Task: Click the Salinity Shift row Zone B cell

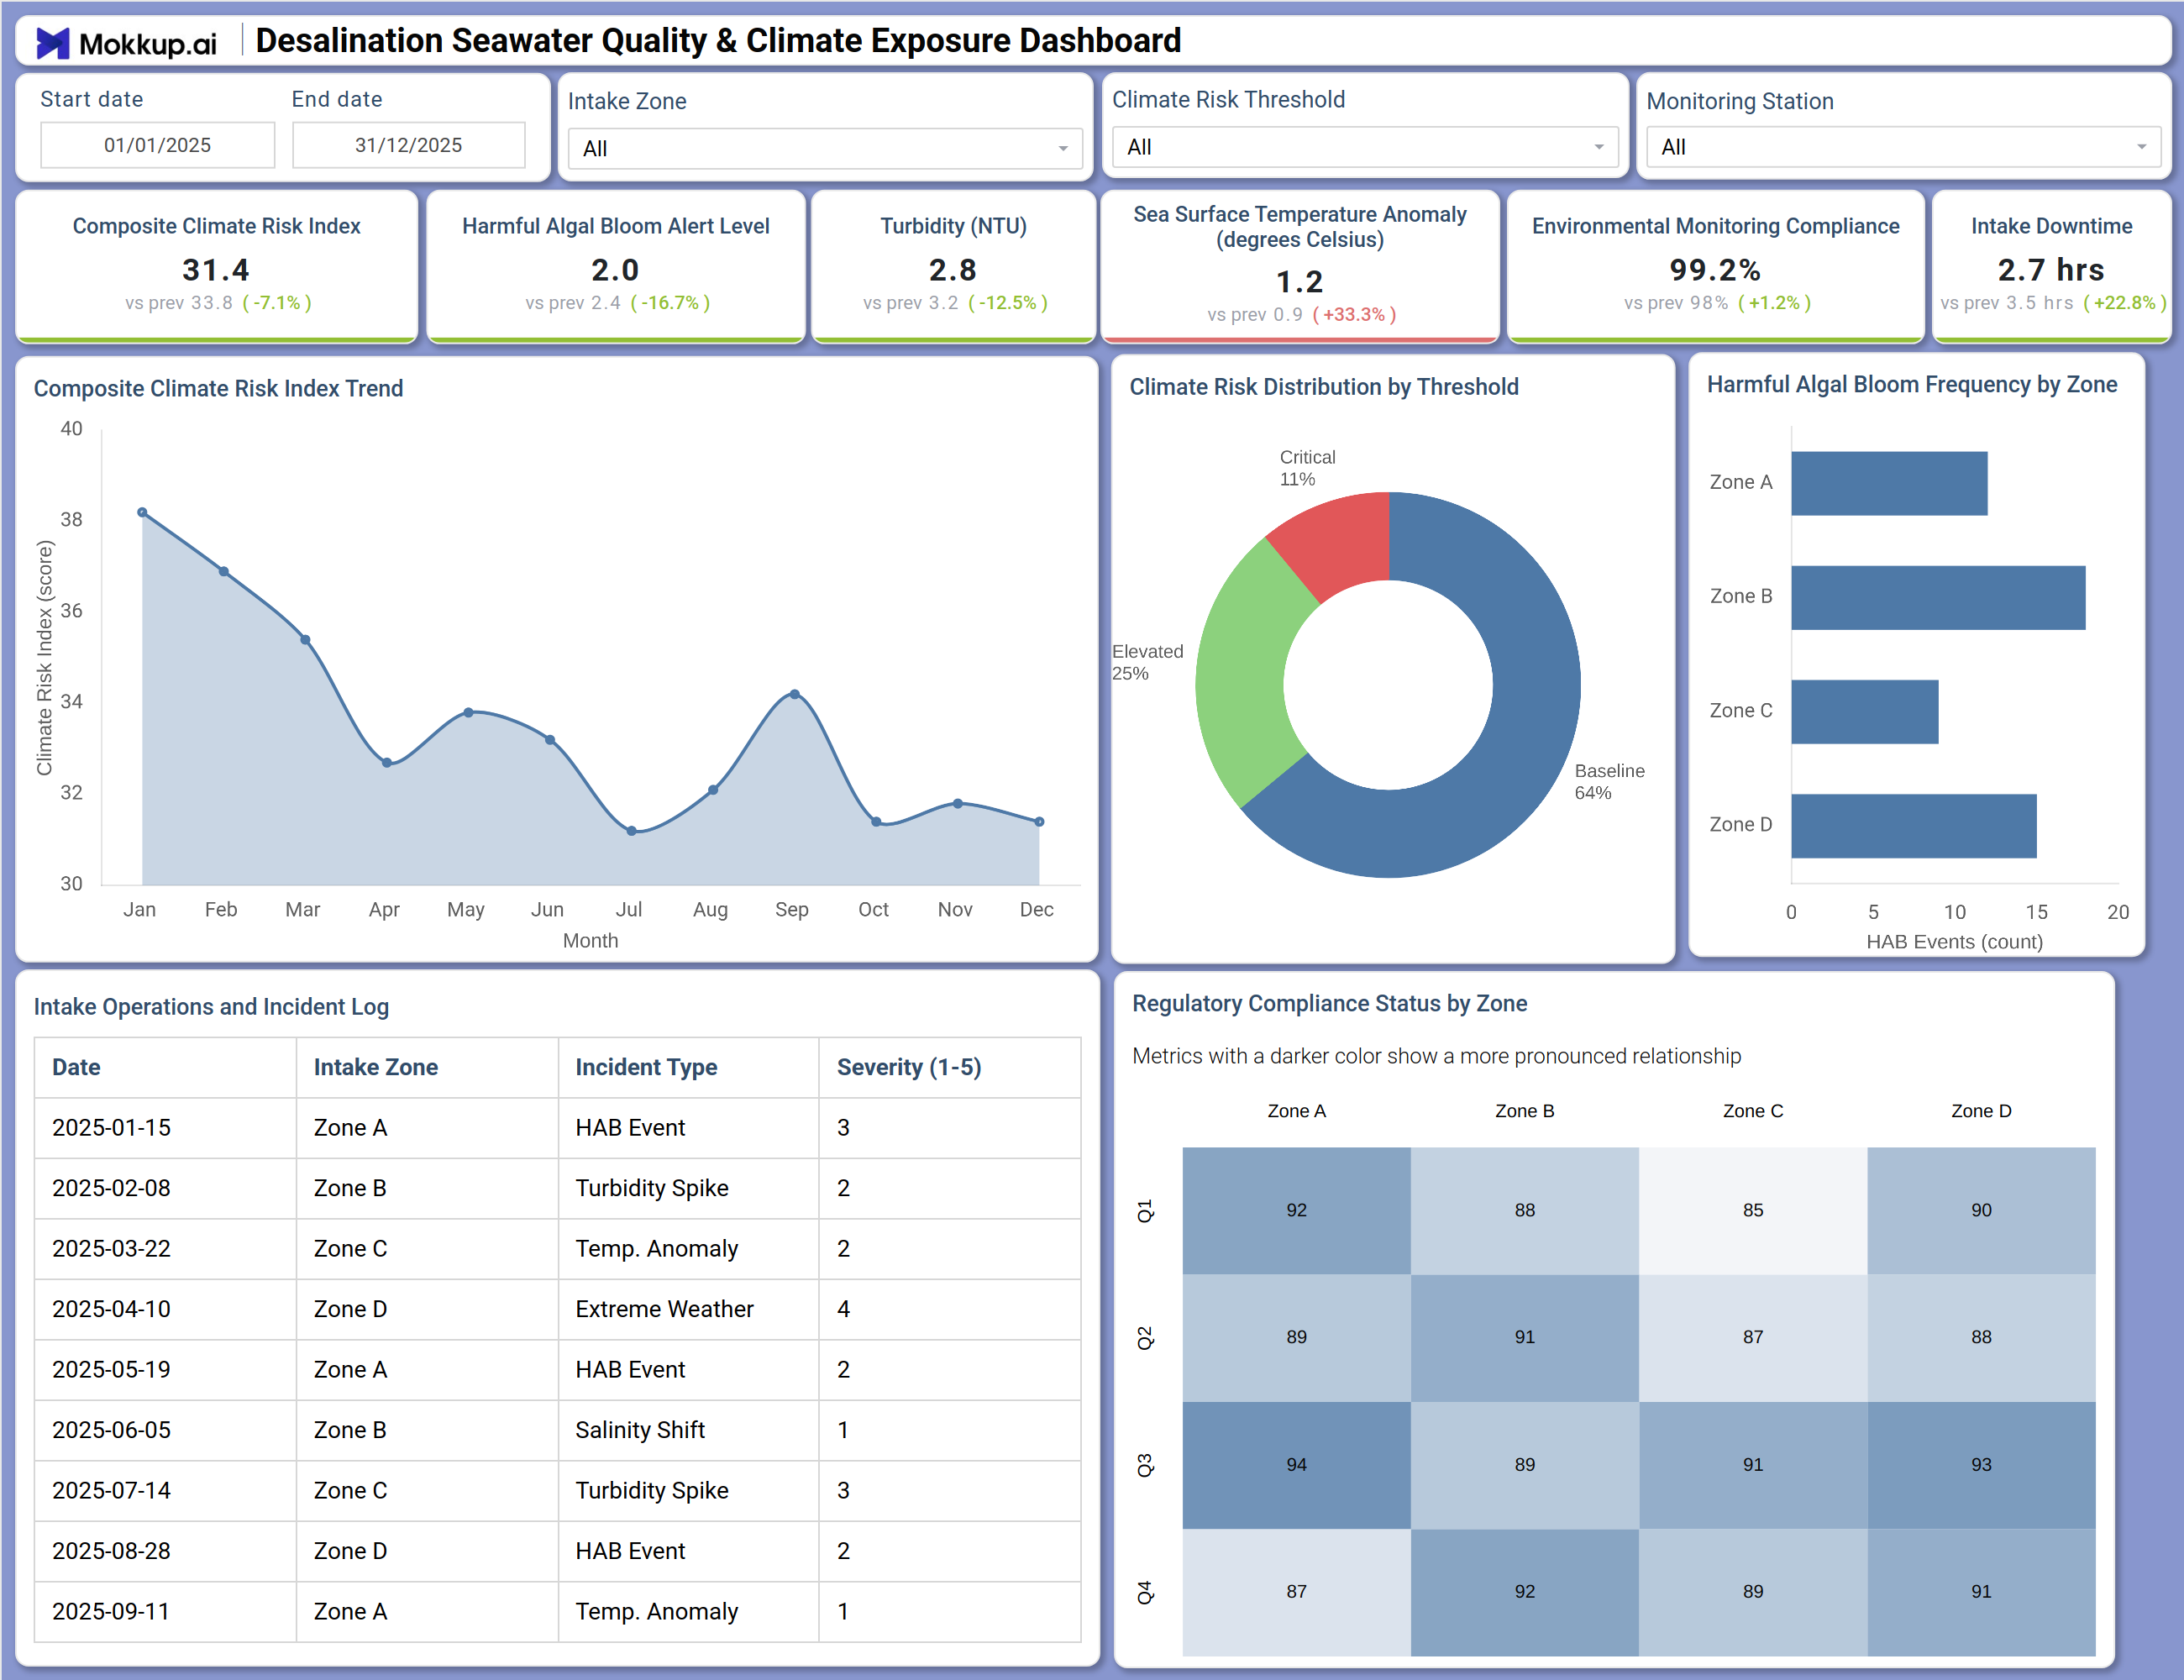Action: (x=427, y=1430)
